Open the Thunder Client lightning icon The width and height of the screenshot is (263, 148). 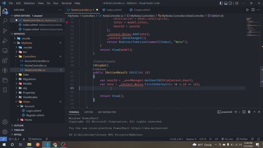tap(5, 70)
